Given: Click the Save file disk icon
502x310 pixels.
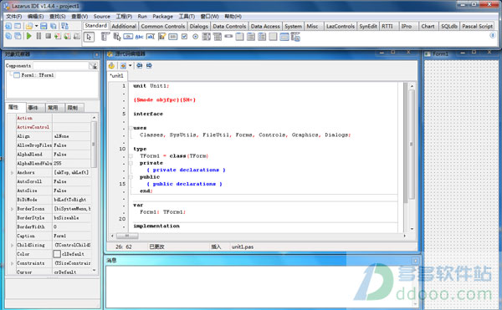Looking at the screenshot, I should 44,26.
